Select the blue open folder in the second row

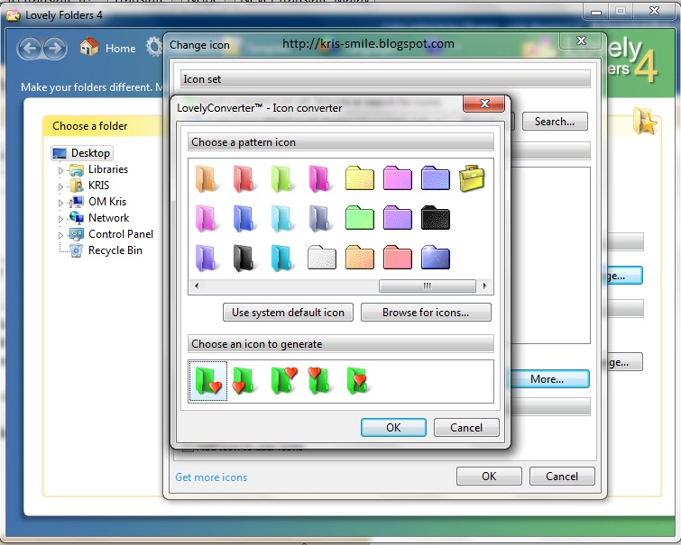pos(244,218)
